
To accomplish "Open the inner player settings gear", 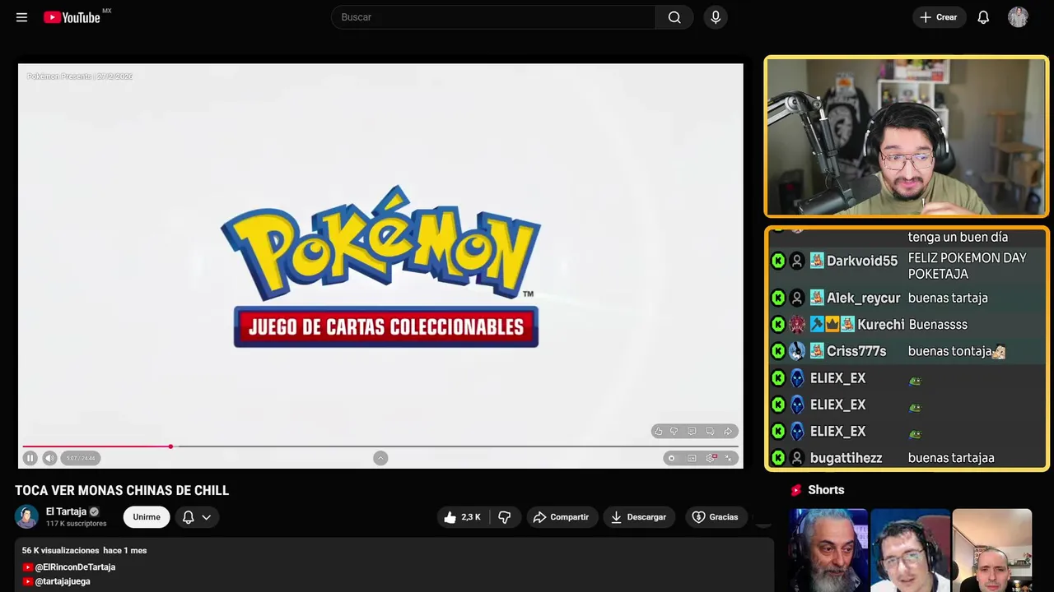I will 711,458.
